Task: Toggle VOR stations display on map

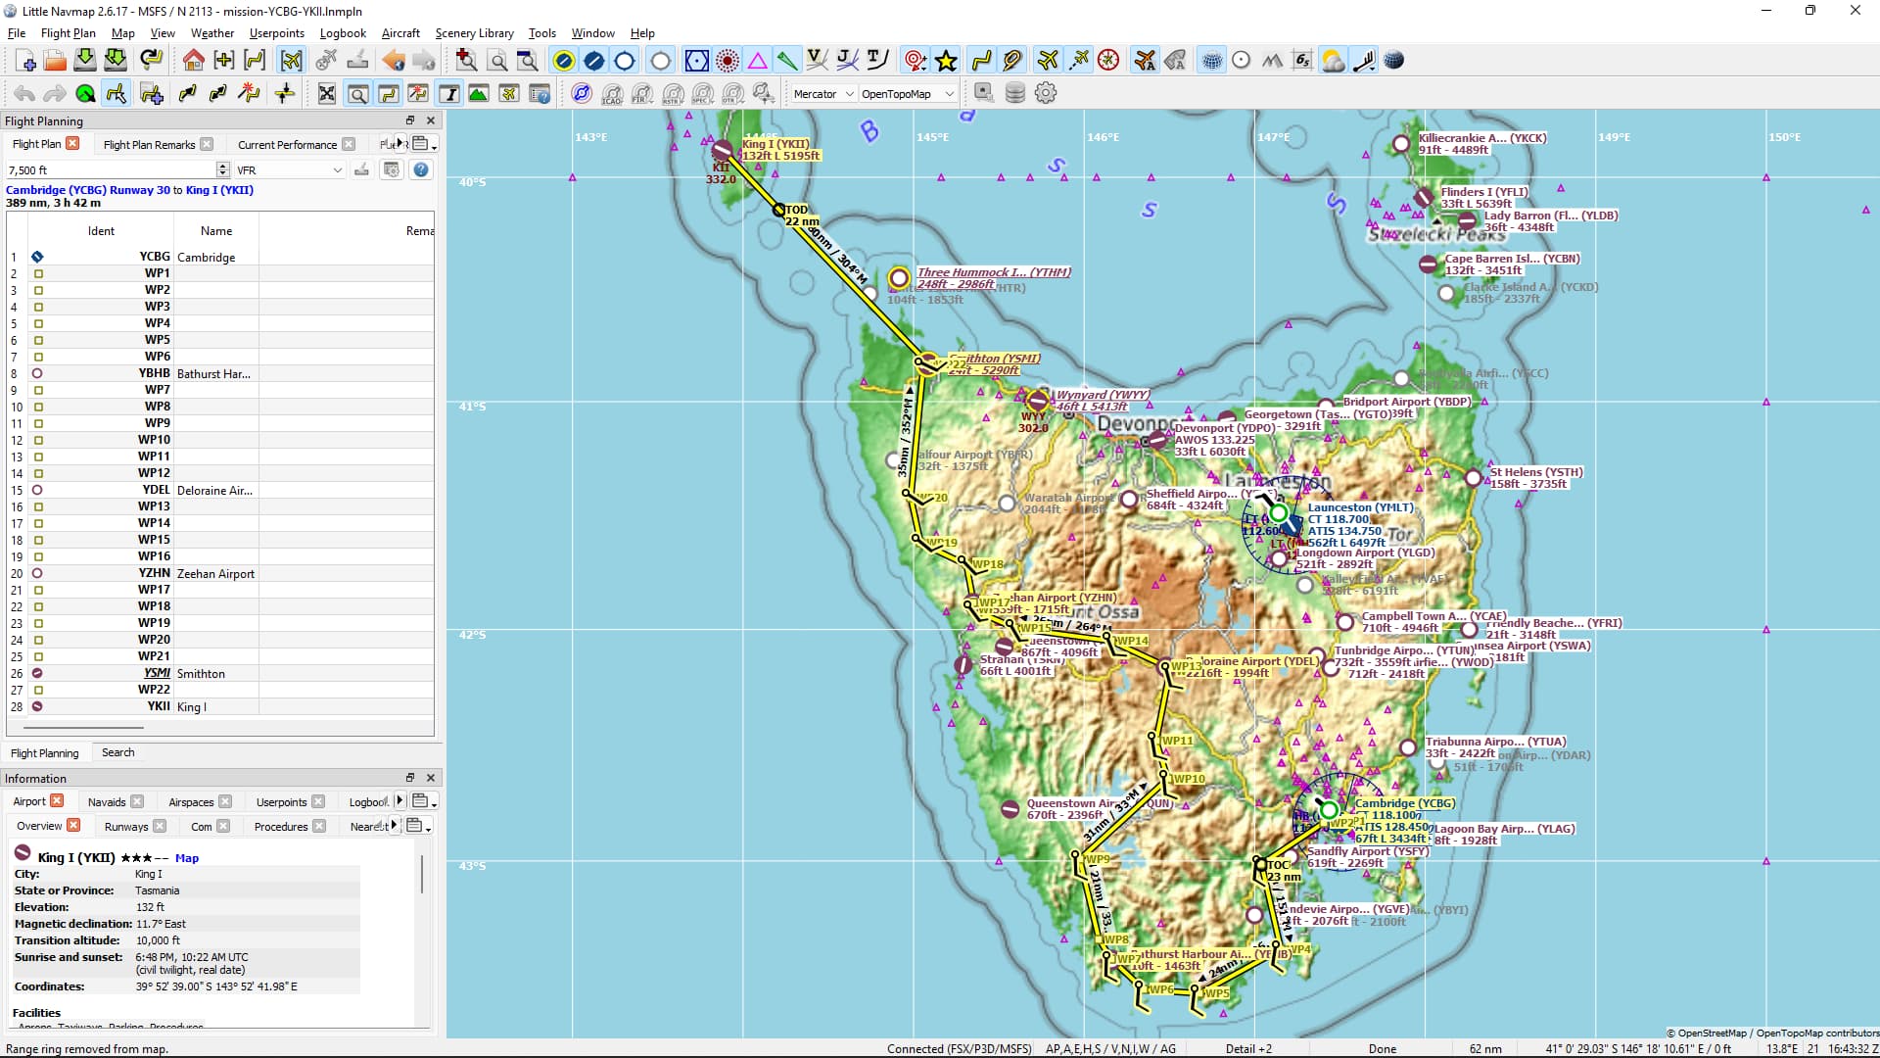Action: pyautogui.click(x=696, y=61)
